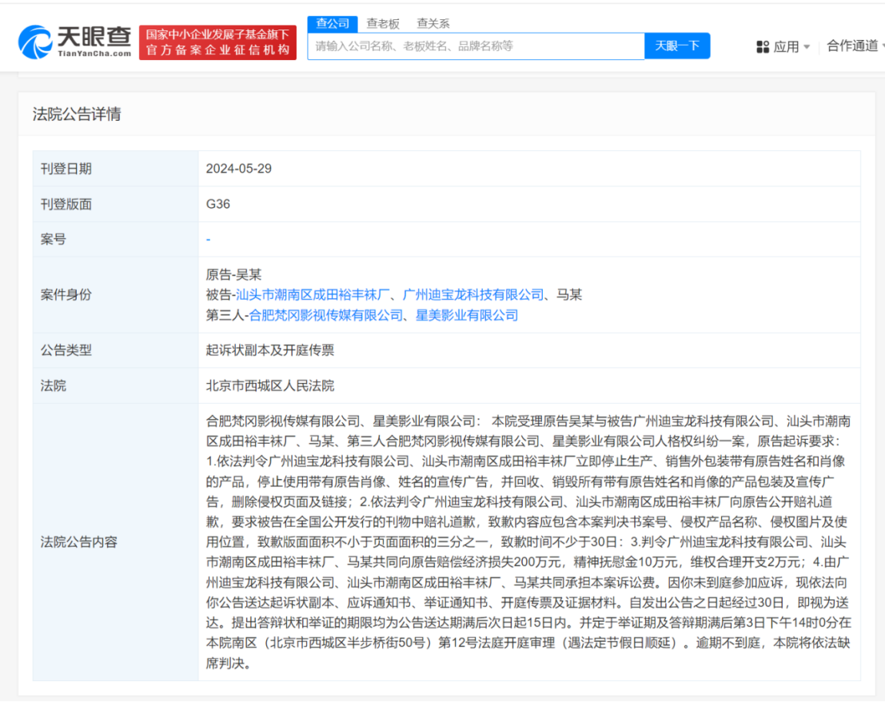Open the 合作通道 menu item
This screenshot has height=702, width=885.
point(852,46)
